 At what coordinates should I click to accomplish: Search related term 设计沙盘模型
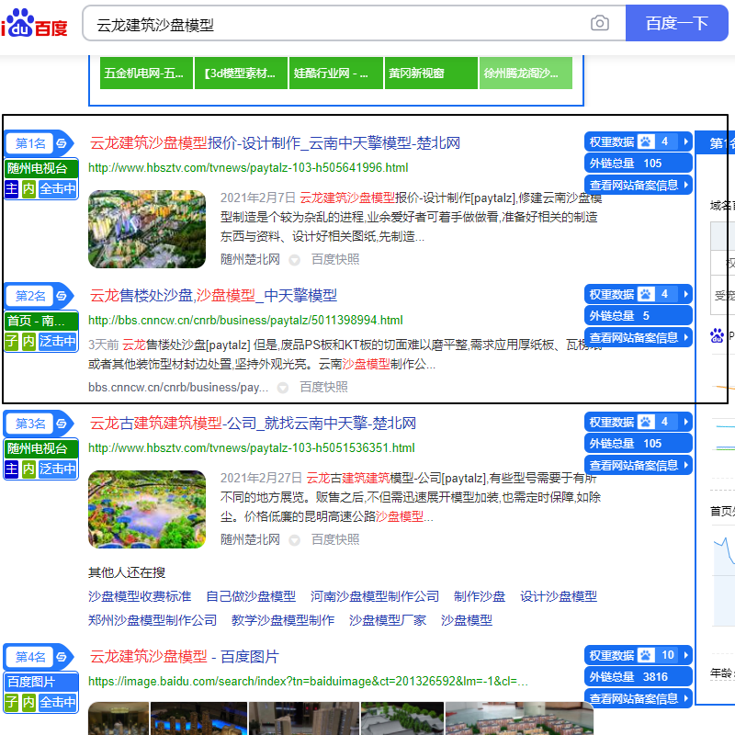coord(559,596)
